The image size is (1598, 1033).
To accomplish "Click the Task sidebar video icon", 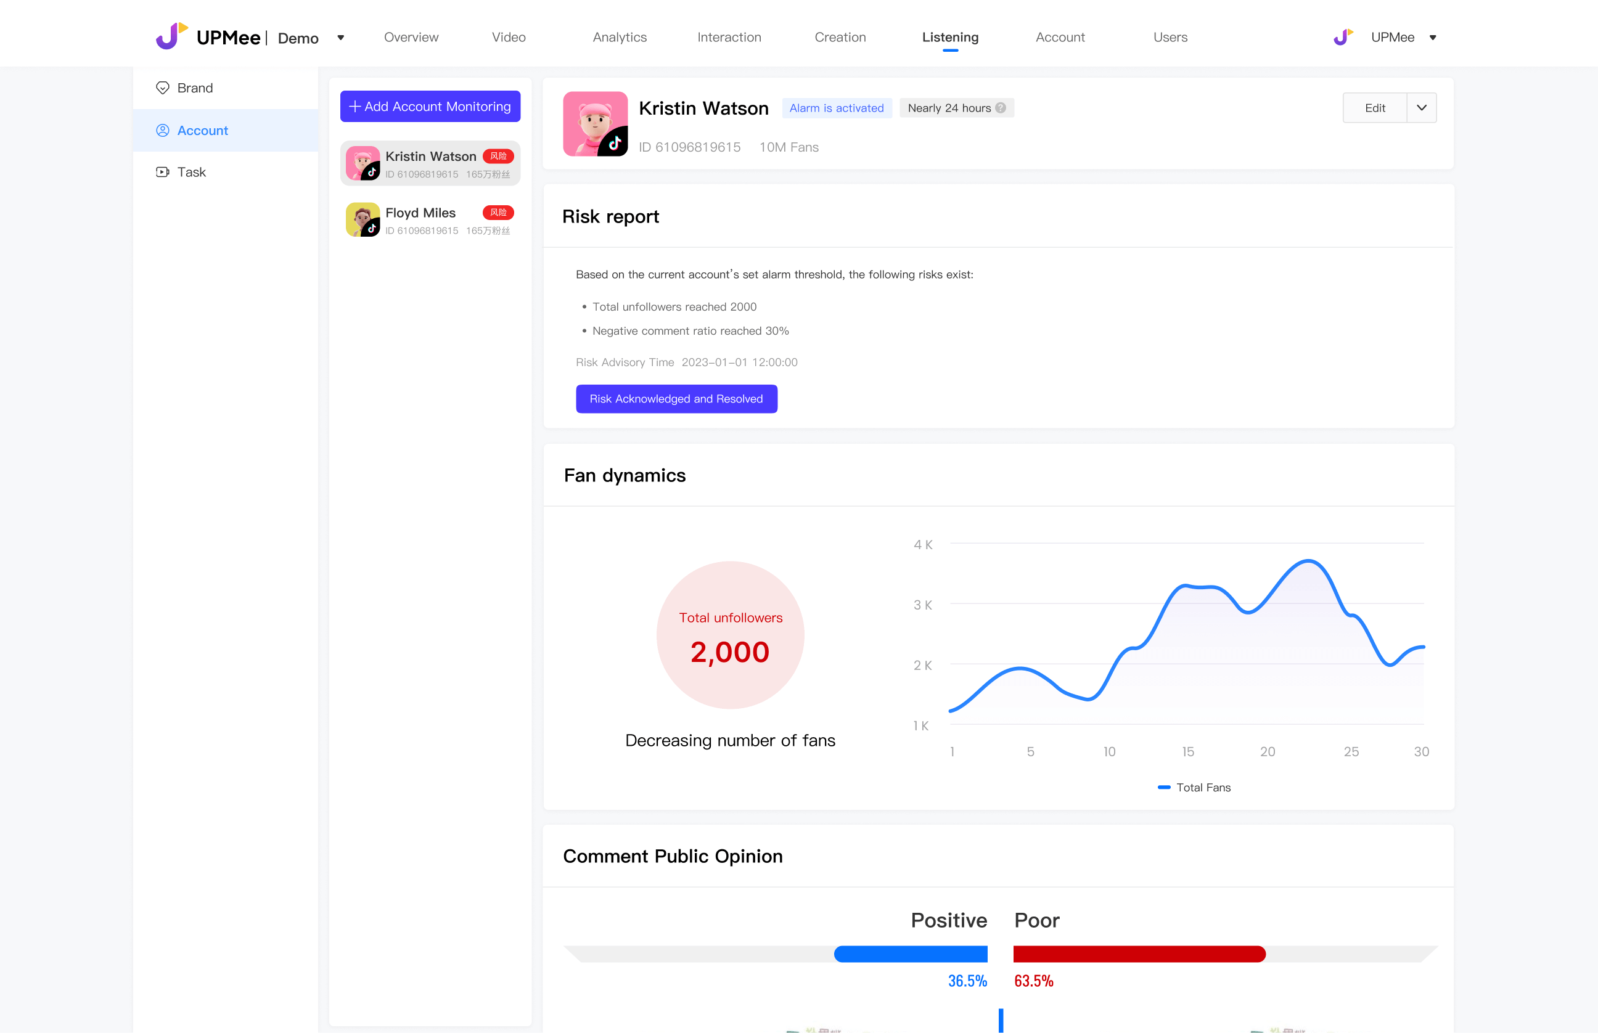I will (162, 172).
